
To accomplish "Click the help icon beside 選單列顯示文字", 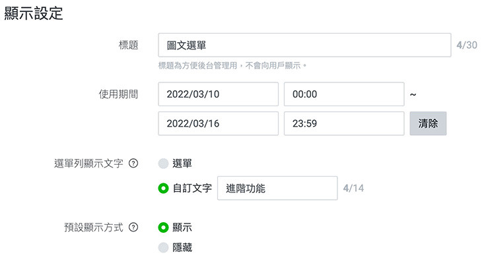I will pos(133,164).
